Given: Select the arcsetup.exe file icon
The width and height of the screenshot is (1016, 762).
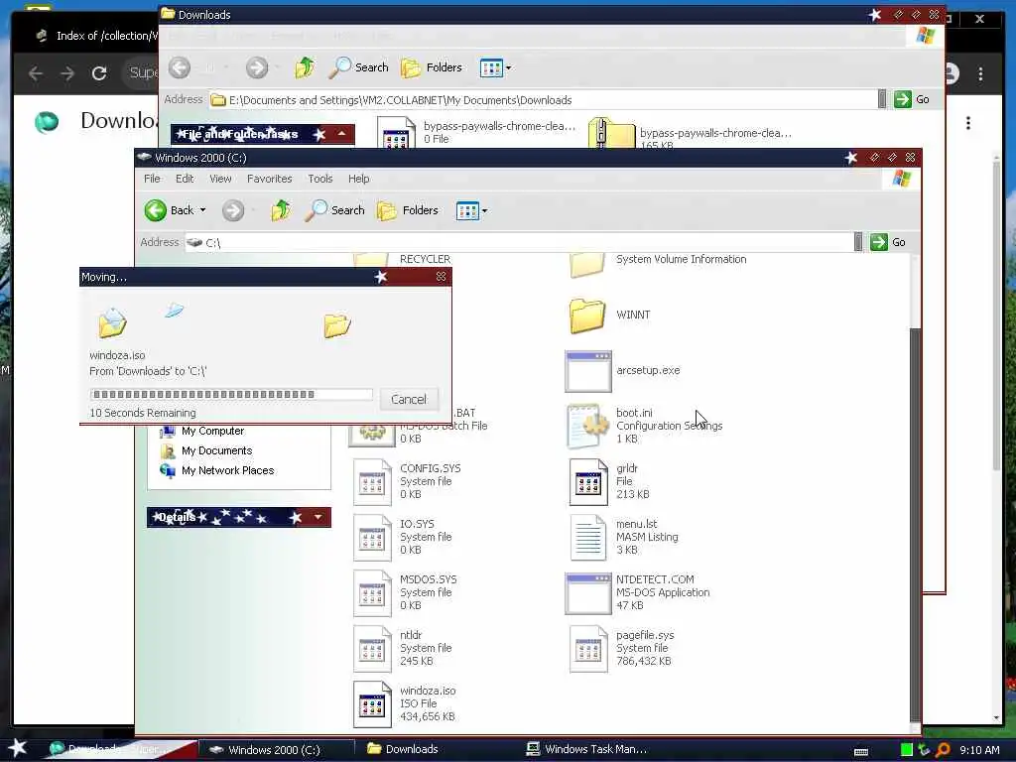Looking at the screenshot, I should click(x=587, y=371).
